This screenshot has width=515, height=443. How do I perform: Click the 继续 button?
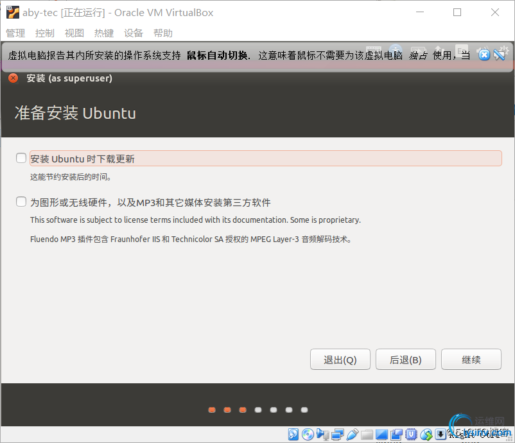[471, 360]
